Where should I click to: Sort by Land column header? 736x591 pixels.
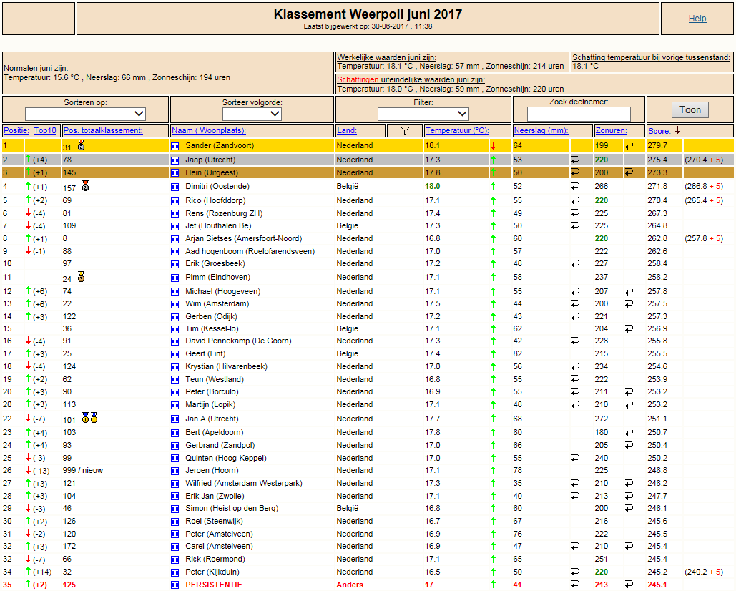pos(346,130)
